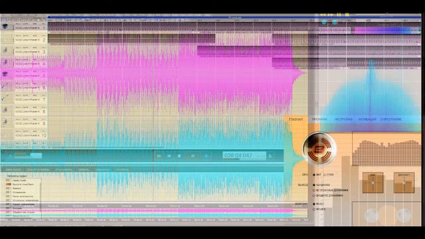This screenshot has width=425, height=239.
Task: Click the drum icon of track 5
Action: 5,74
